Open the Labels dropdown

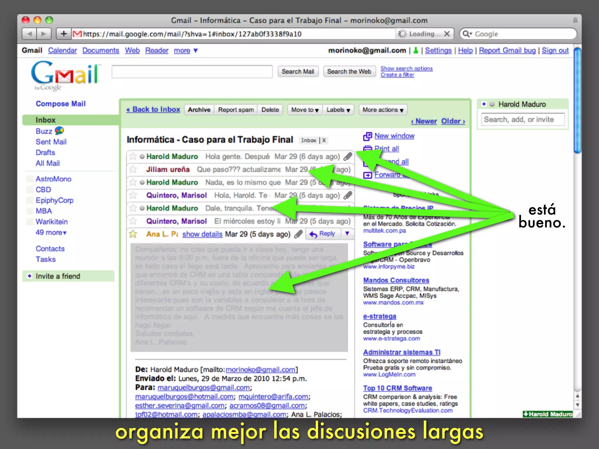tap(338, 110)
